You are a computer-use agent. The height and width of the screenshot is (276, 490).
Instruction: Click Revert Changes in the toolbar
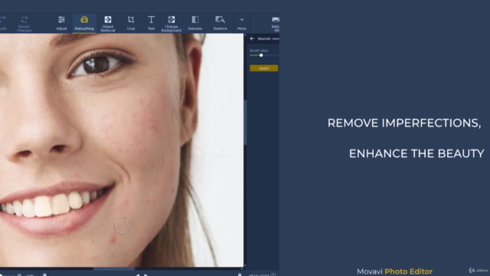pos(24,24)
